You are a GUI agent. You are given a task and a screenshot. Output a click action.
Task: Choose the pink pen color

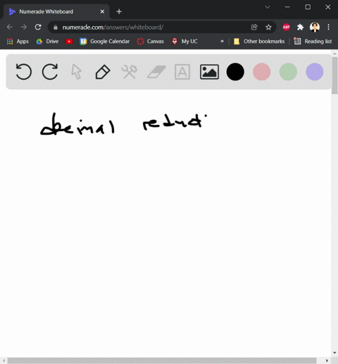pyautogui.click(x=262, y=72)
